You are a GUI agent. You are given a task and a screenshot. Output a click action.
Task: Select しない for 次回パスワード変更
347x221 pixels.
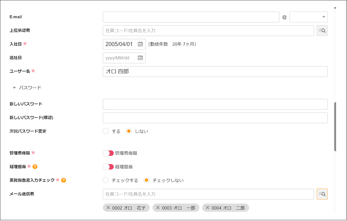[x=129, y=131]
